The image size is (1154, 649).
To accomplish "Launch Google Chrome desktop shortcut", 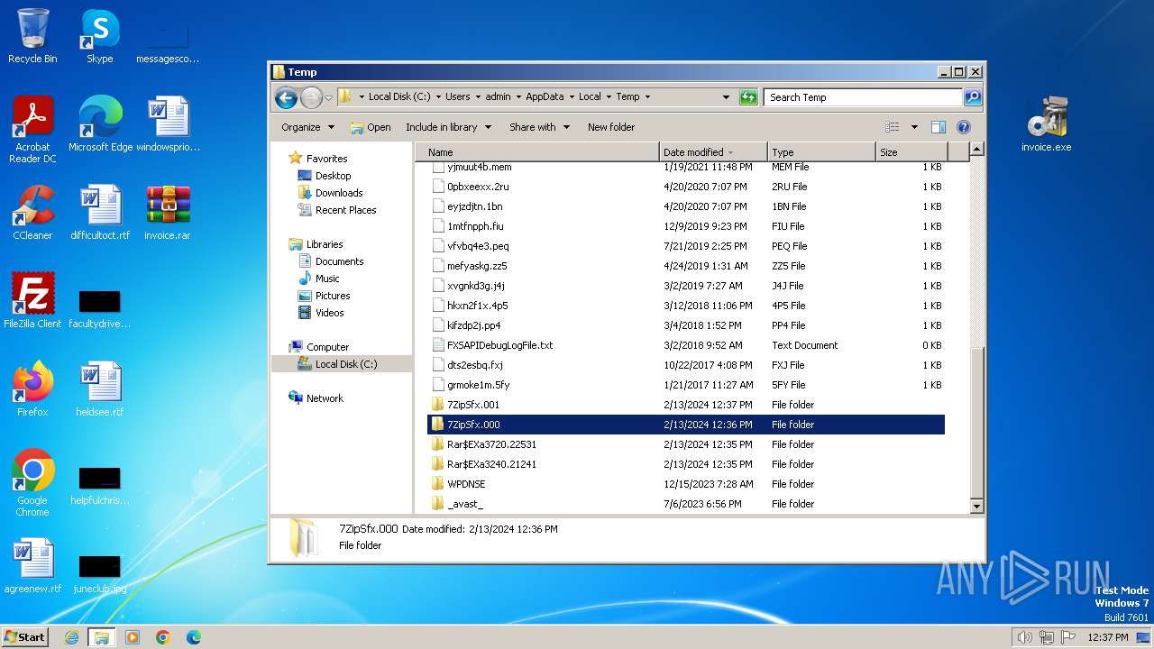I will (x=32, y=482).
